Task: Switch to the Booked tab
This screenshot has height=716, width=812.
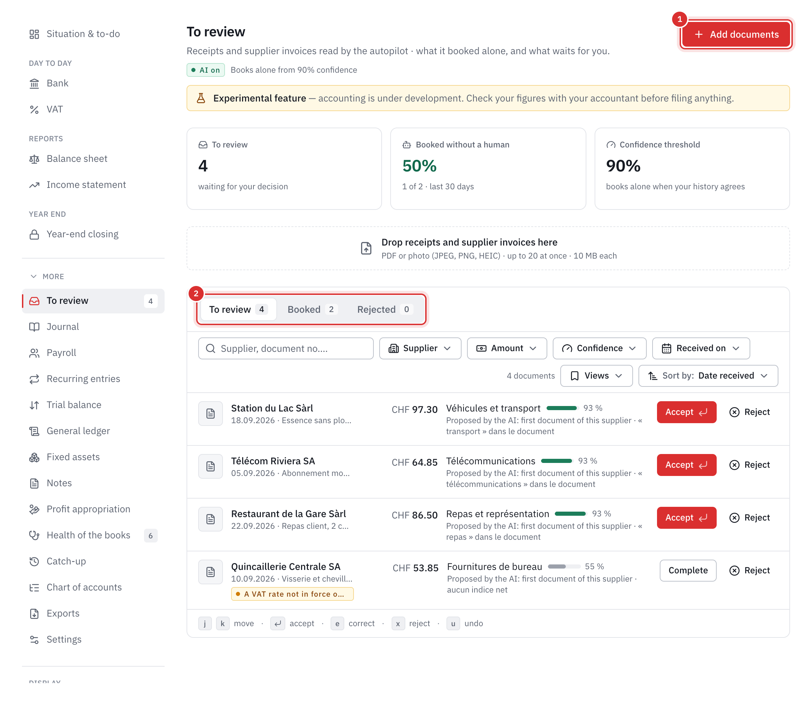Action: [312, 310]
